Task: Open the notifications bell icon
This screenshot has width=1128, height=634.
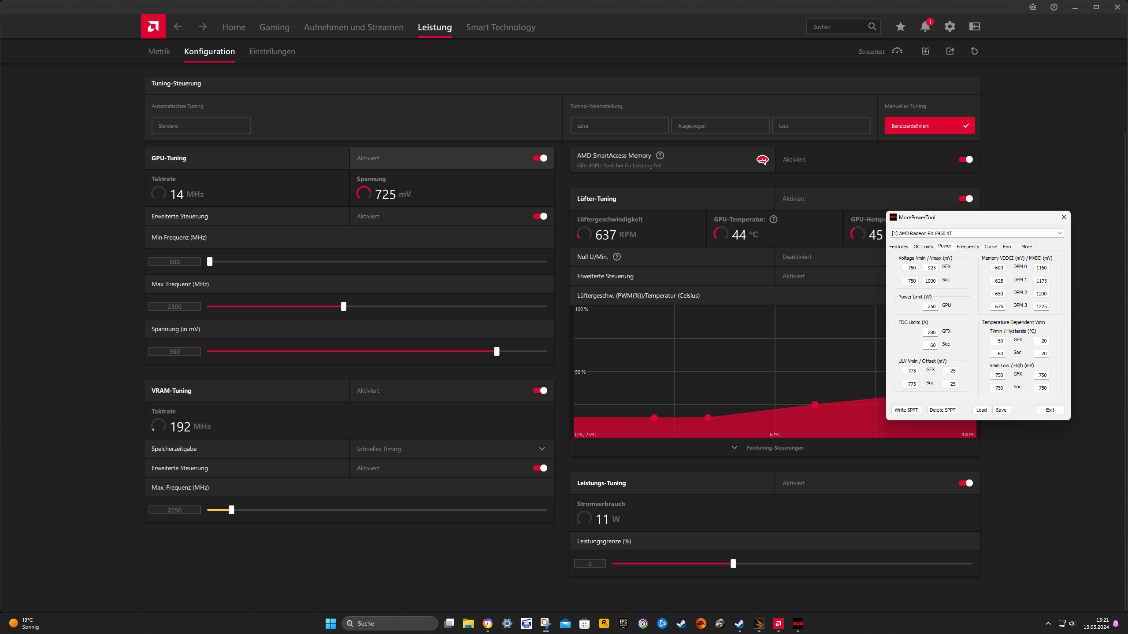Action: tap(925, 27)
